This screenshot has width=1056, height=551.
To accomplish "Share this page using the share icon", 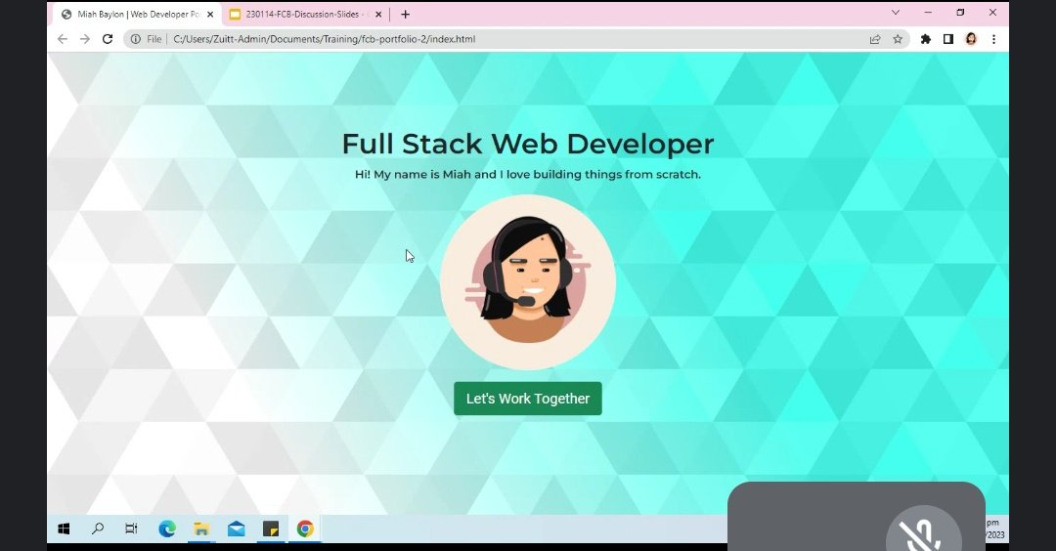I will pos(875,39).
